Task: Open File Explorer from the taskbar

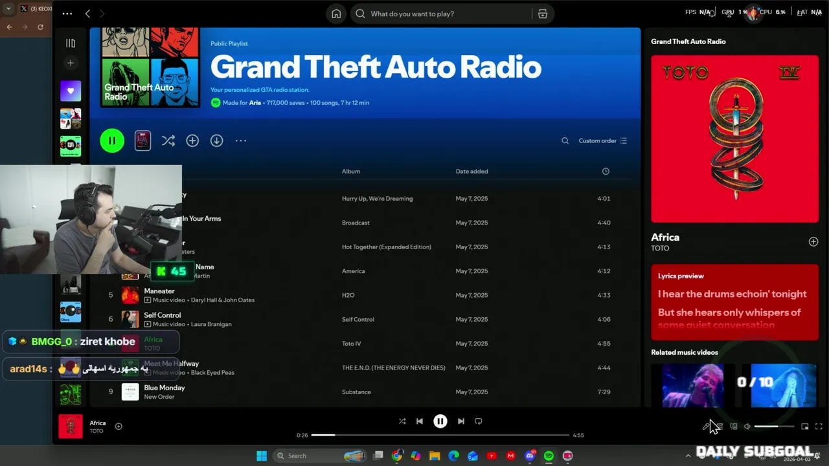Action: pyautogui.click(x=435, y=456)
